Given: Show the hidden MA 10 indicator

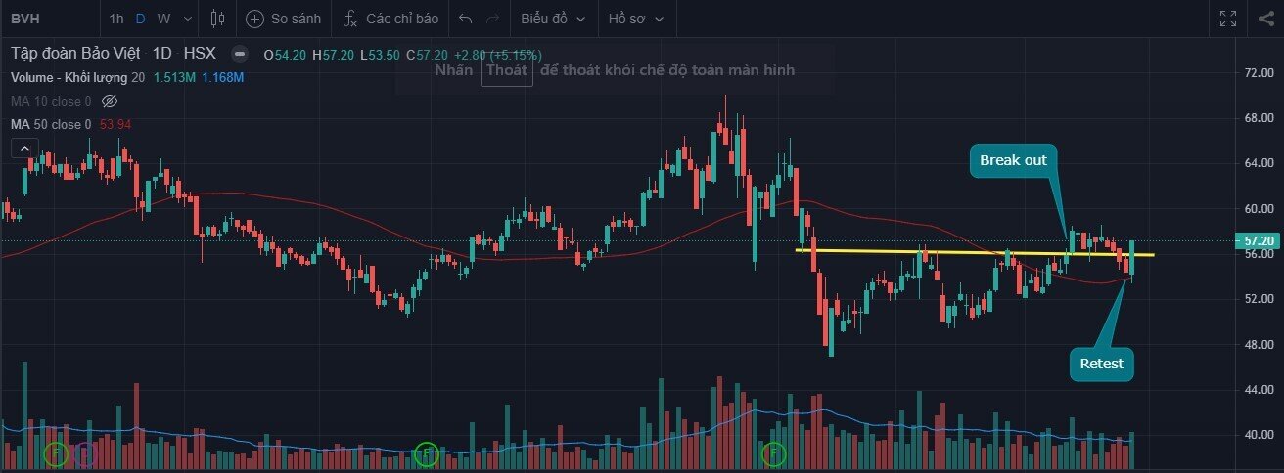Looking at the screenshot, I should click(110, 101).
